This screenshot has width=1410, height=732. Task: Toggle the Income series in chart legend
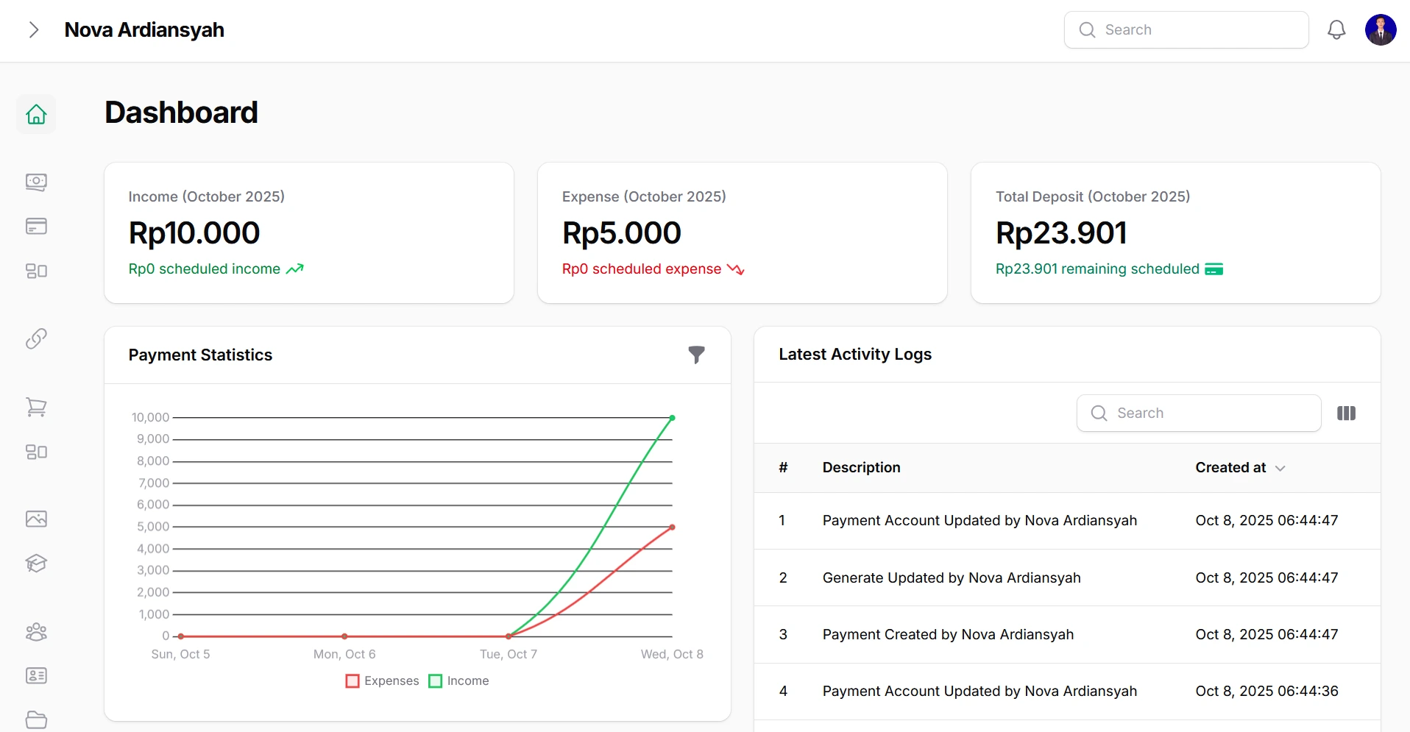point(459,681)
